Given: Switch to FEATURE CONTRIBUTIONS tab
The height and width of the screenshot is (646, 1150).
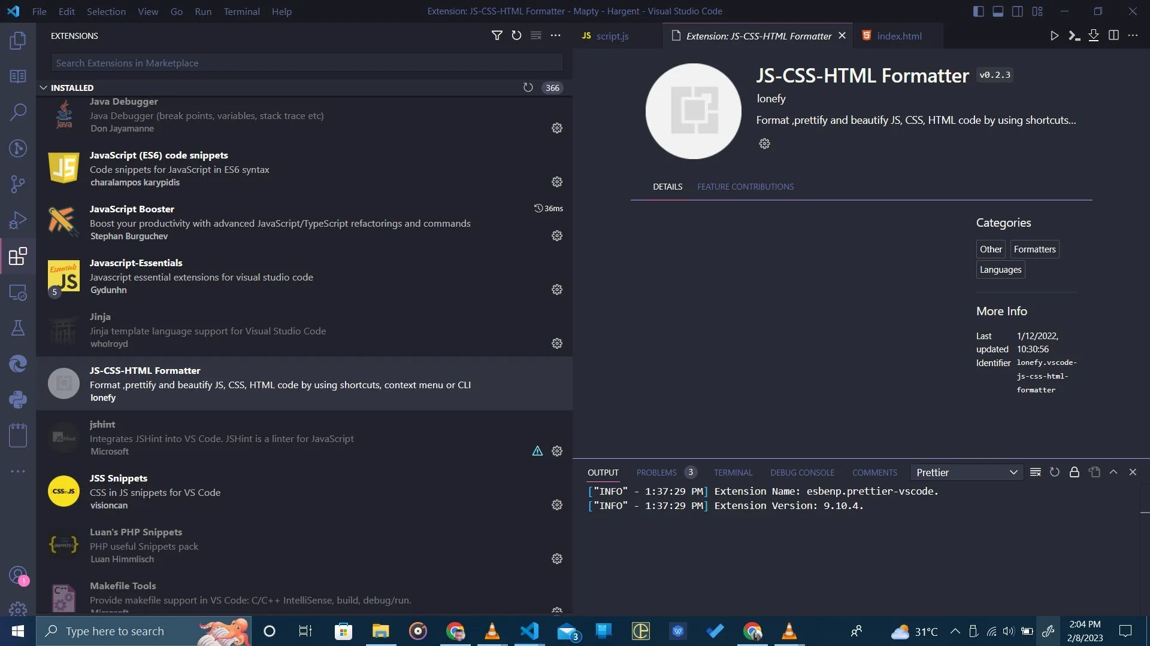Looking at the screenshot, I should coord(745,187).
